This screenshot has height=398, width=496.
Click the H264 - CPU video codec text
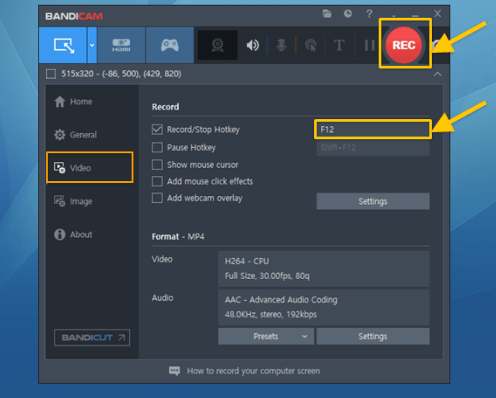click(x=247, y=261)
